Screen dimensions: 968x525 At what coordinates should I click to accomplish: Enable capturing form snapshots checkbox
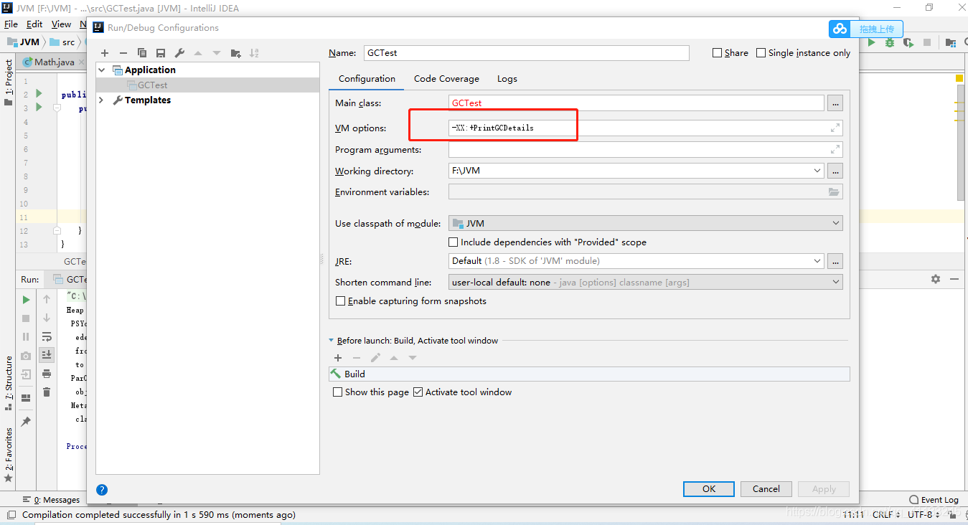point(341,301)
